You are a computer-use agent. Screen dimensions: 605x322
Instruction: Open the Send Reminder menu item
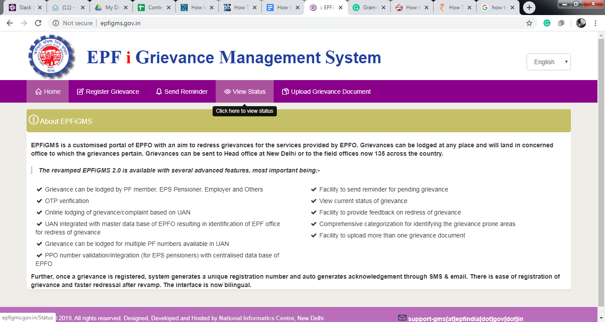point(182,92)
